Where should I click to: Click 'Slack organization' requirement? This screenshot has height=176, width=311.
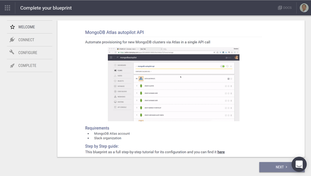107,138
